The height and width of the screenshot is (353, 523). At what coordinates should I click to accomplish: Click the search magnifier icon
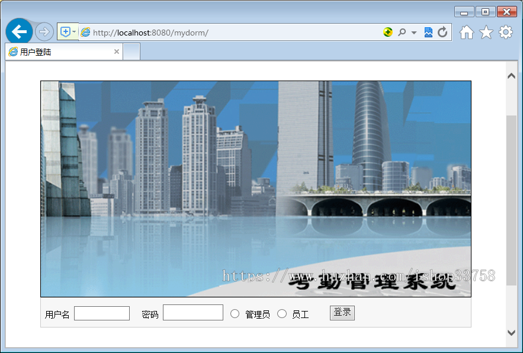[402, 31]
